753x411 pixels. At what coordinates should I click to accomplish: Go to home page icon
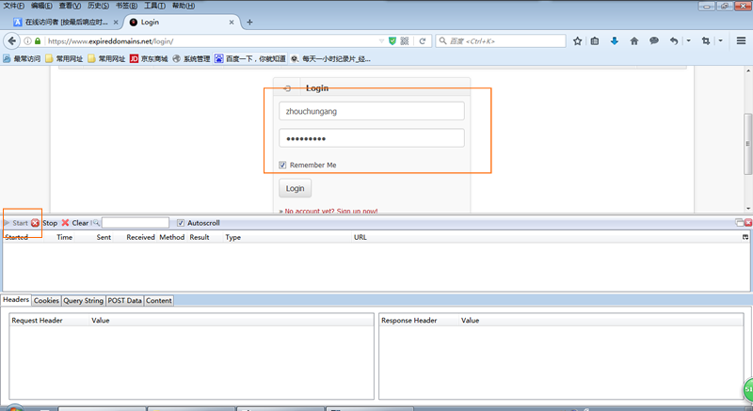point(633,41)
